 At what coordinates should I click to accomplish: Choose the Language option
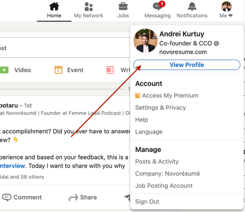click(x=149, y=132)
